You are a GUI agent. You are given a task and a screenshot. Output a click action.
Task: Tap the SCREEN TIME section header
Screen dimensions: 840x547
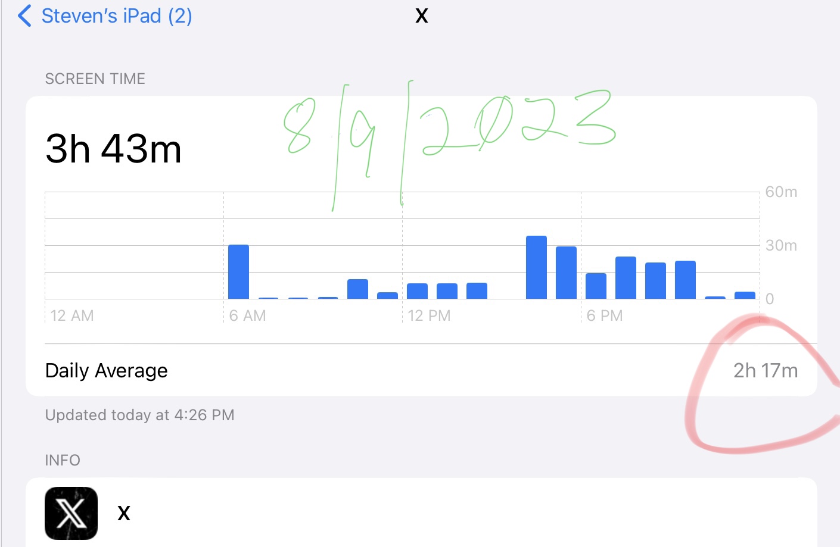pos(95,79)
